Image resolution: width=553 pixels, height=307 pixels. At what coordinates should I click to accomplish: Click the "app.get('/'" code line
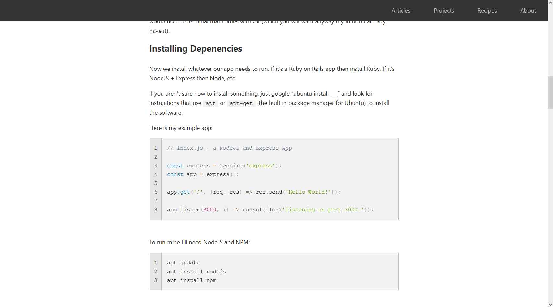pyautogui.click(x=254, y=192)
